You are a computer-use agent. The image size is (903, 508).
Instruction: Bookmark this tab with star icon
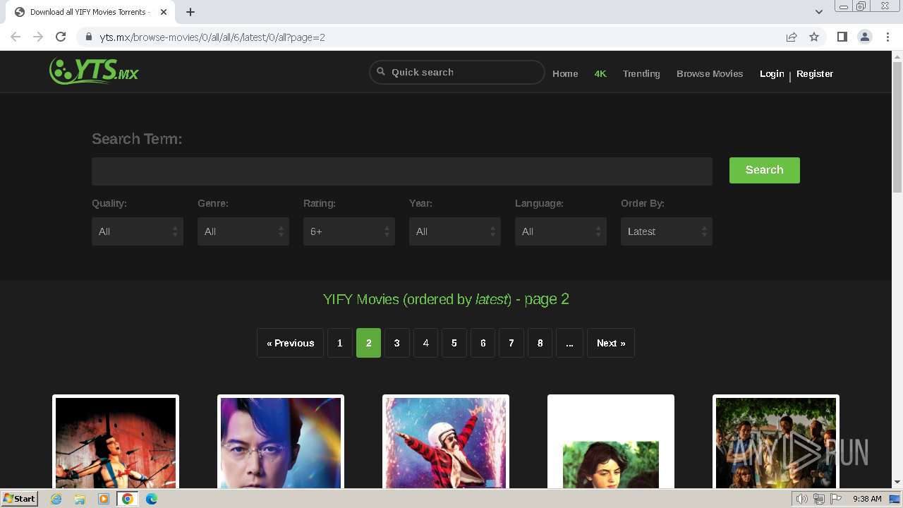pos(814,37)
